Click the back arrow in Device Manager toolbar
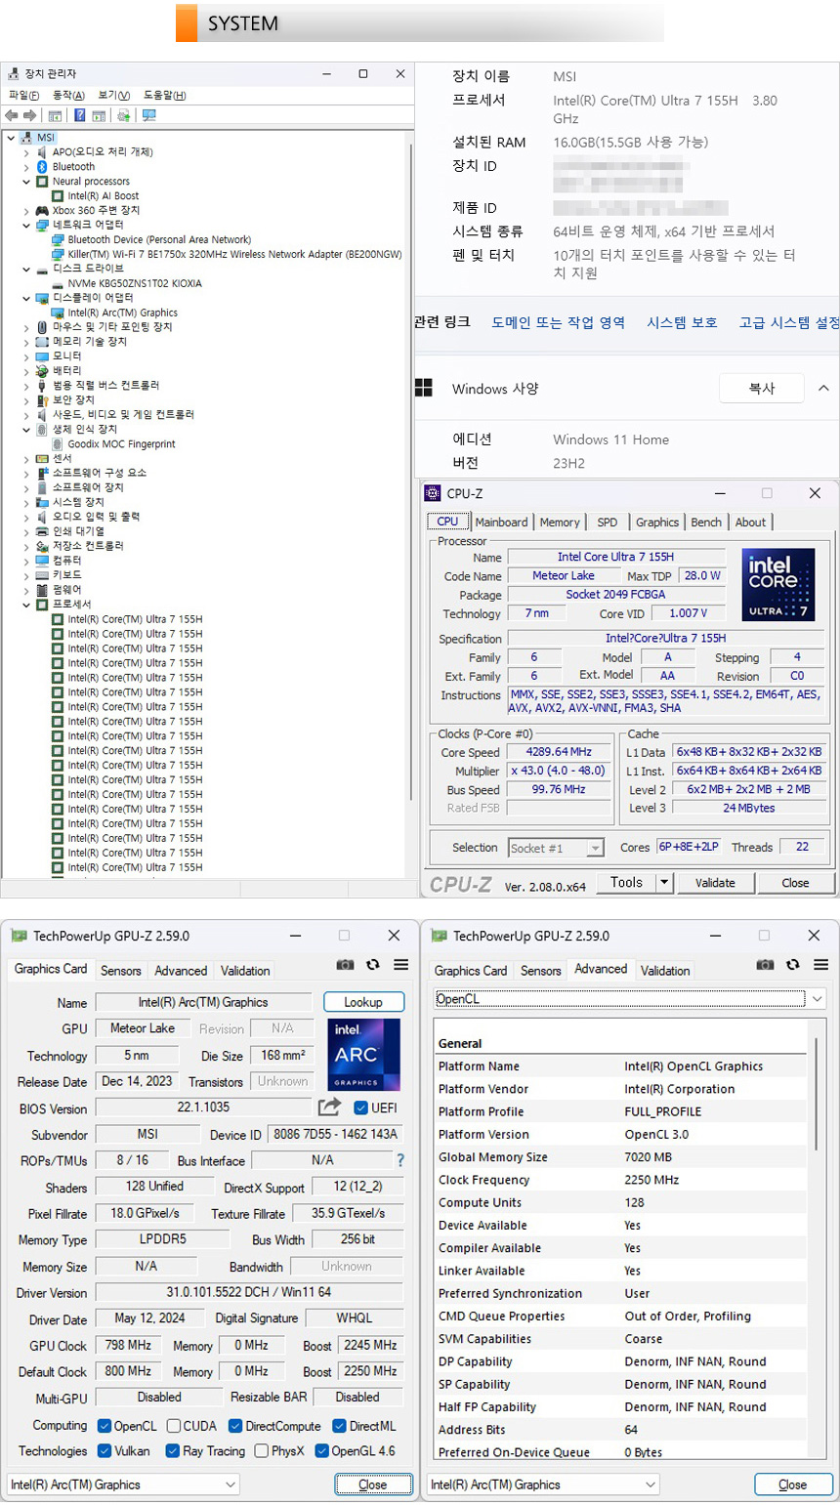 pyautogui.click(x=12, y=115)
